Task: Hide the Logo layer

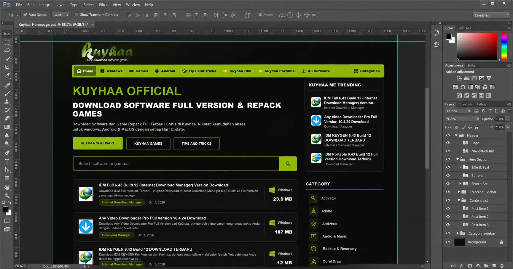Action: click(448, 143)
